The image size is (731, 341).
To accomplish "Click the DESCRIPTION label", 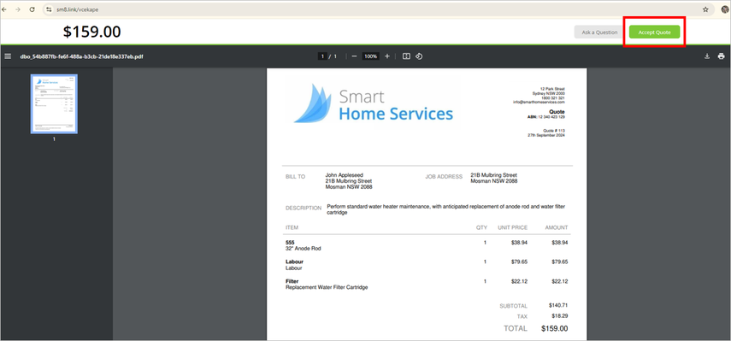I will click(x=304, y=209).
